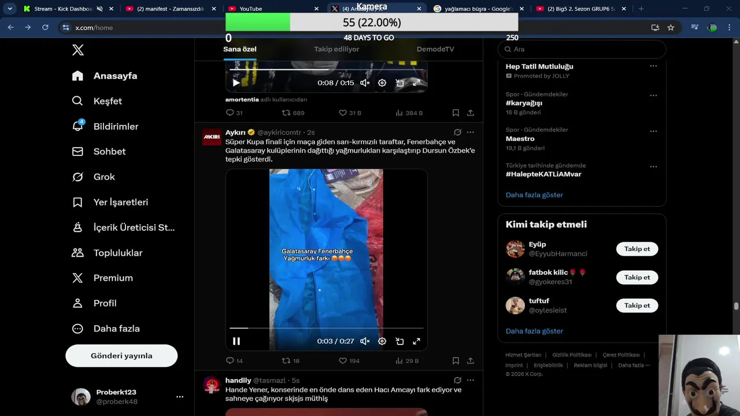Toggle picture-in-picture on raincoat video
This screenshot has height=416, width=740.
pyautogui.click(x=399, y=341)
